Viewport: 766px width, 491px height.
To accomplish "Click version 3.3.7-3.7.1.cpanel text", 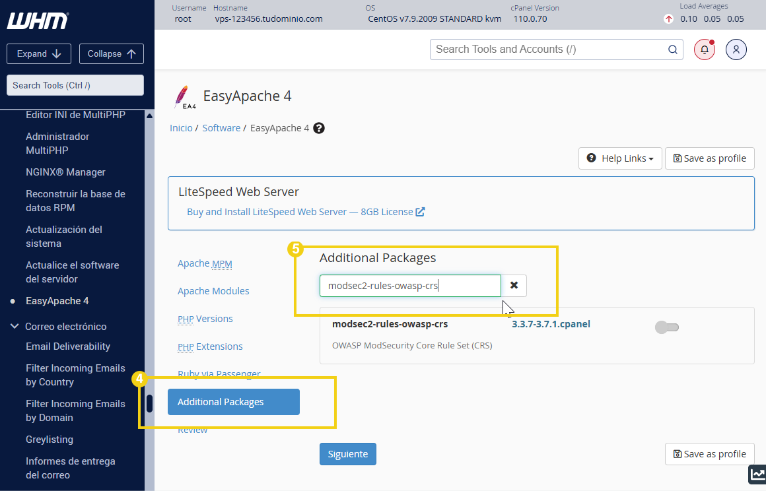I will (551, 324).
